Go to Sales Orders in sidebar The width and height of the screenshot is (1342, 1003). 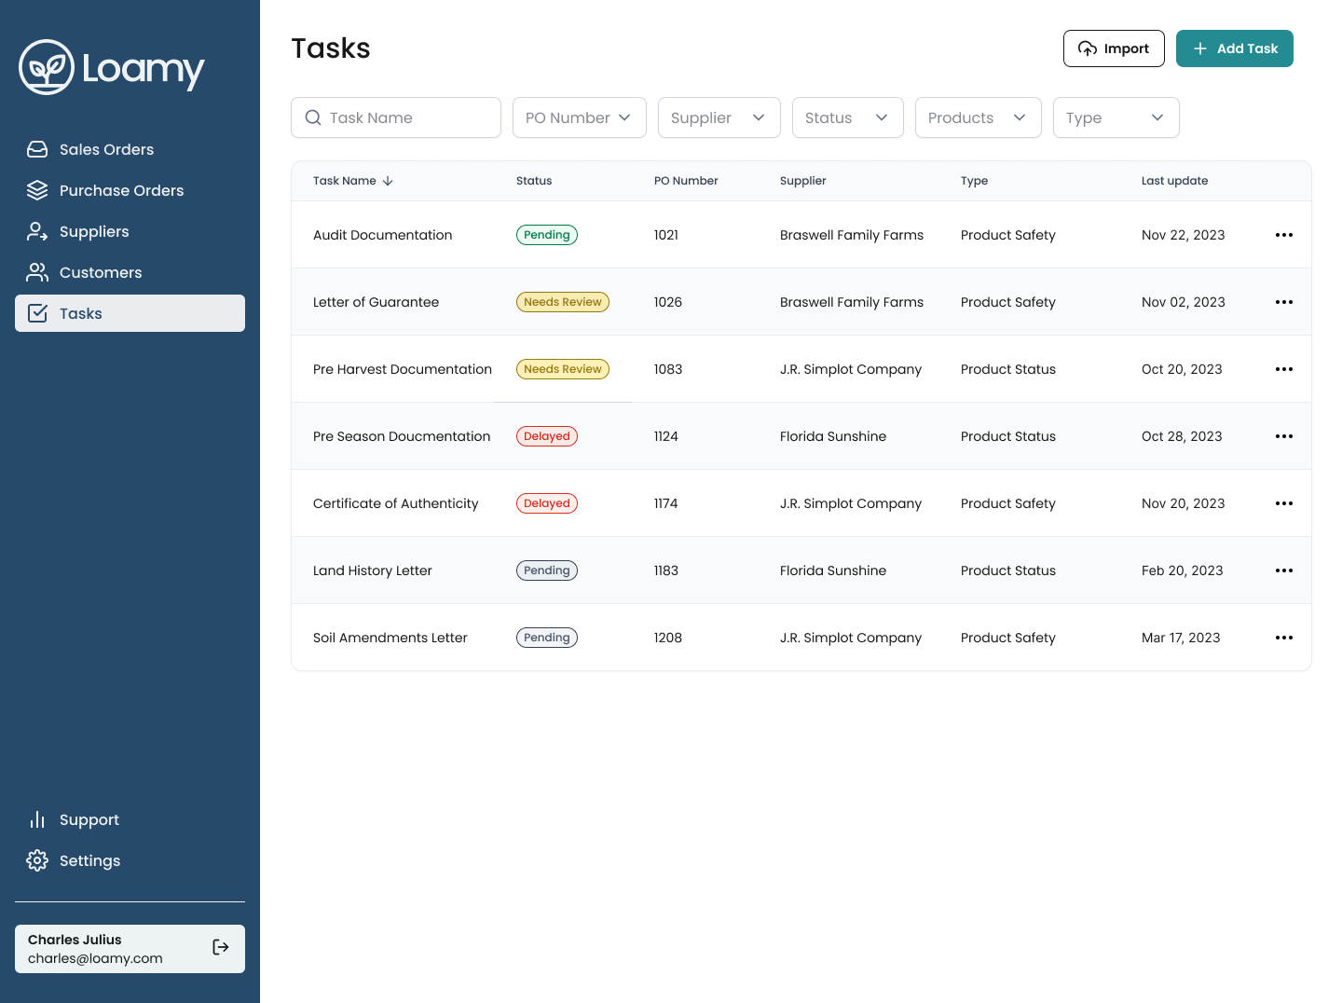coord(130,149)
